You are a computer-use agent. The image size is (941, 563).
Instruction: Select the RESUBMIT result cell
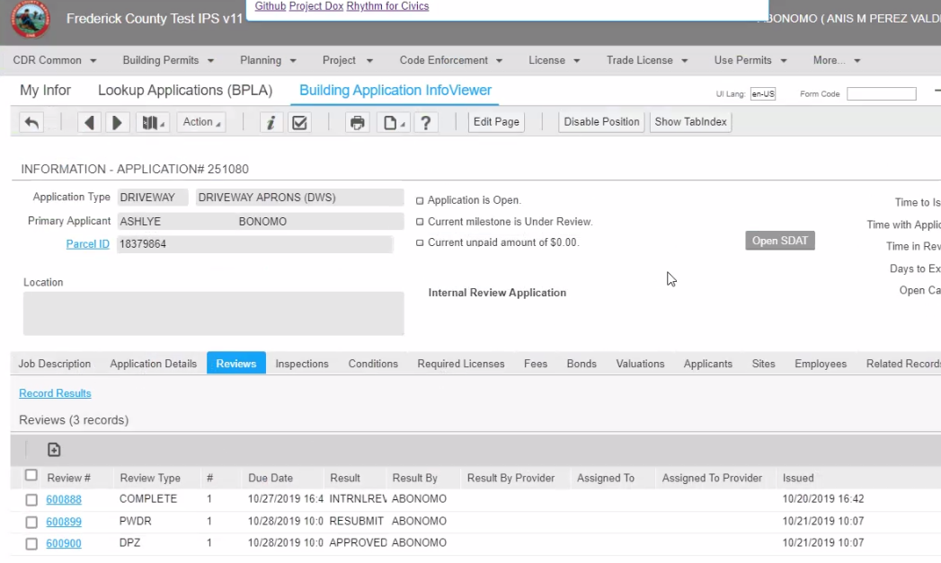pos(357,522)
